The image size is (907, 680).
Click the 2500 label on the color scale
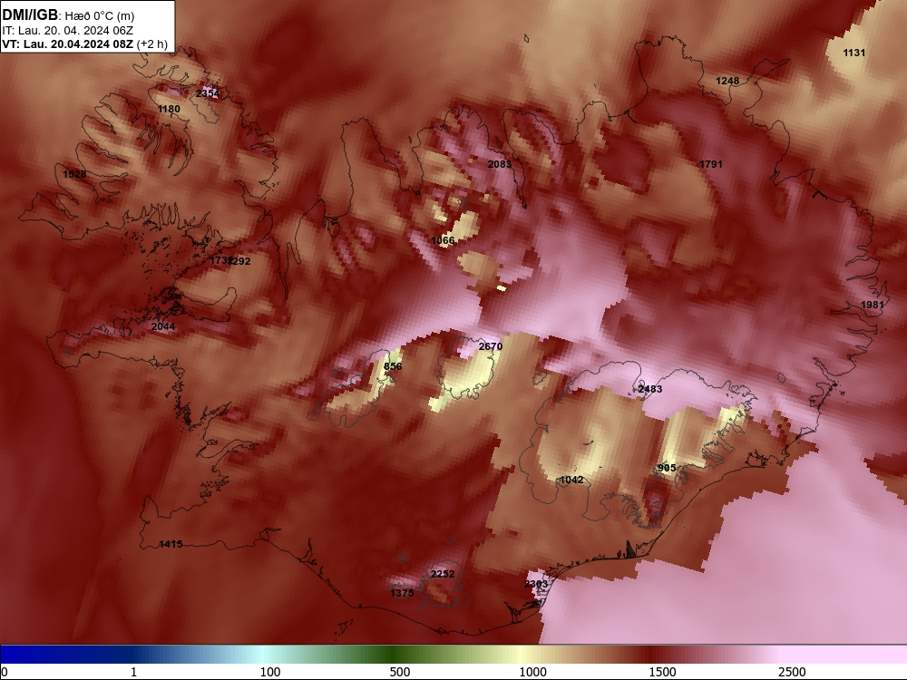[x=792, y=672]
